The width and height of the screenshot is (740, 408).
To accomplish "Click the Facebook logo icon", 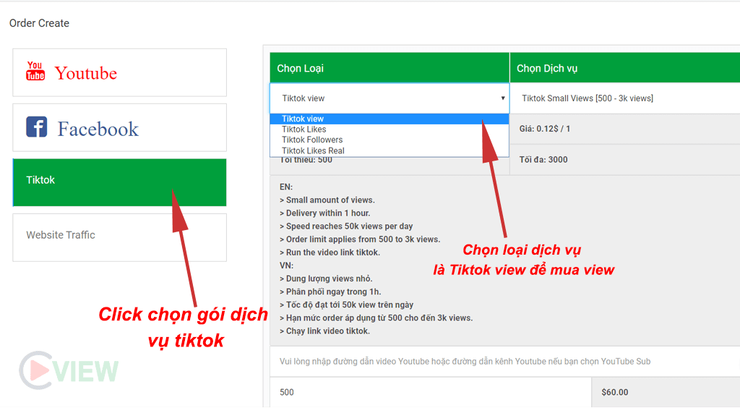I will (36, 127).
